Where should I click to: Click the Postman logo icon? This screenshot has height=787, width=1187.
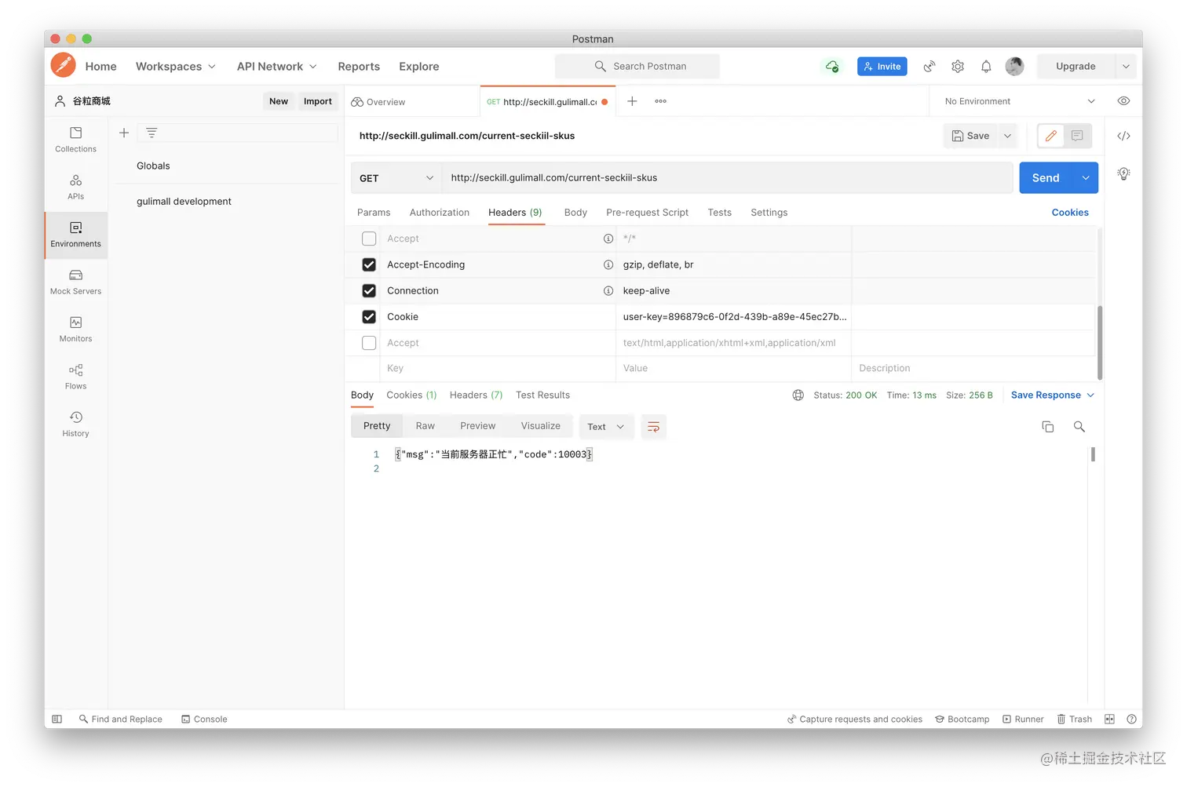pyautogui.click(x=63, y=65)
